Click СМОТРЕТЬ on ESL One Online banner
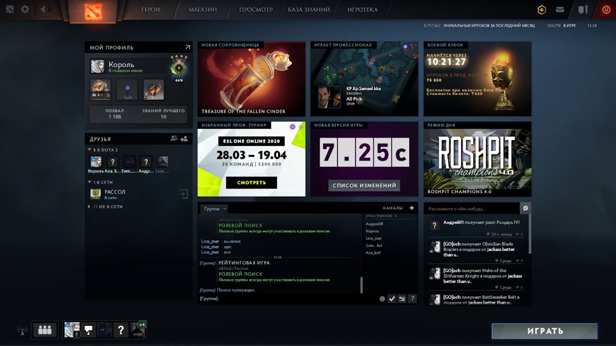 click(x=251, y=183)
